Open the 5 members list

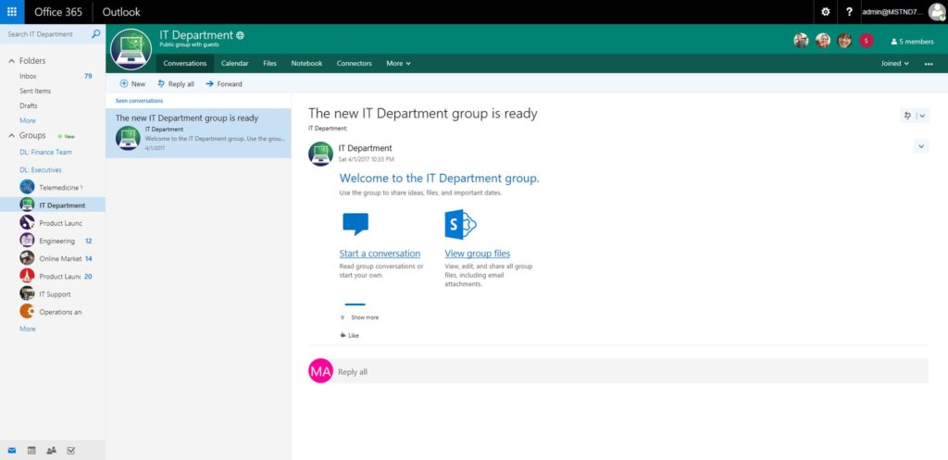pos(912,42)
